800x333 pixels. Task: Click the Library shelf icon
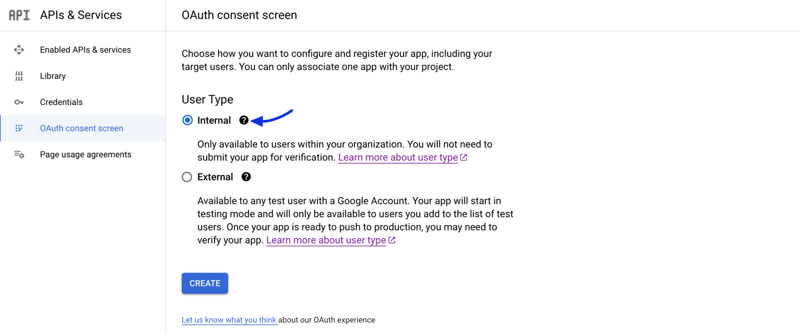tap(19, 76)
